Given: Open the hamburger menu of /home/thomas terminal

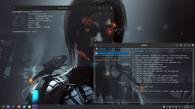Looking at the screenshot, I should pyautogui.click(x=99, y=8).
